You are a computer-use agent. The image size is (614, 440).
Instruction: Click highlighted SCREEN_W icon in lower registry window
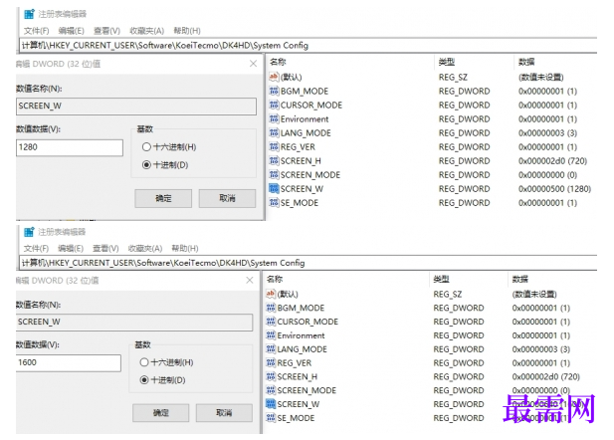point(271,404)
